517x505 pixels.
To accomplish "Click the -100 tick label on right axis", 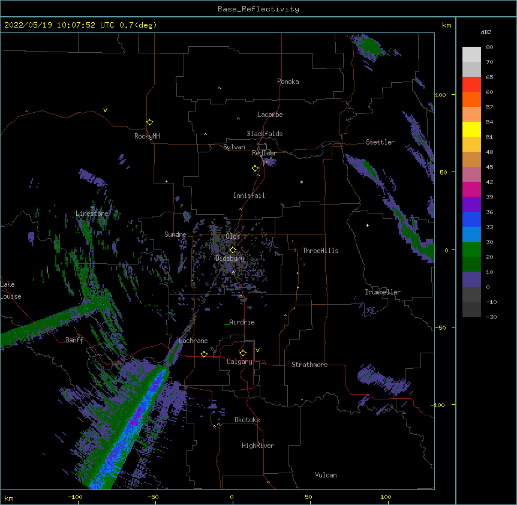I will (439, 405).
